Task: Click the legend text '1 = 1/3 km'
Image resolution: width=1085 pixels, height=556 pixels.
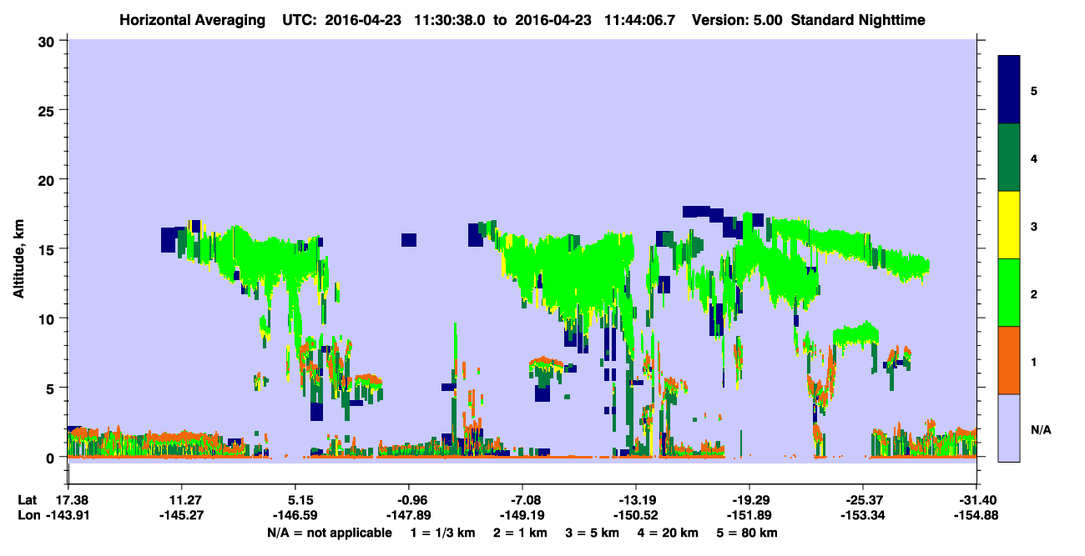Action: pyautogui.click(x=442, y=533)
